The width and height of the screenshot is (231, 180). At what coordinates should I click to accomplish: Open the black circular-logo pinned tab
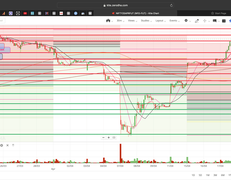18,13
